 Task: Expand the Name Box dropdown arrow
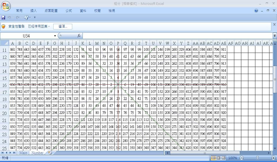[55, 36]
